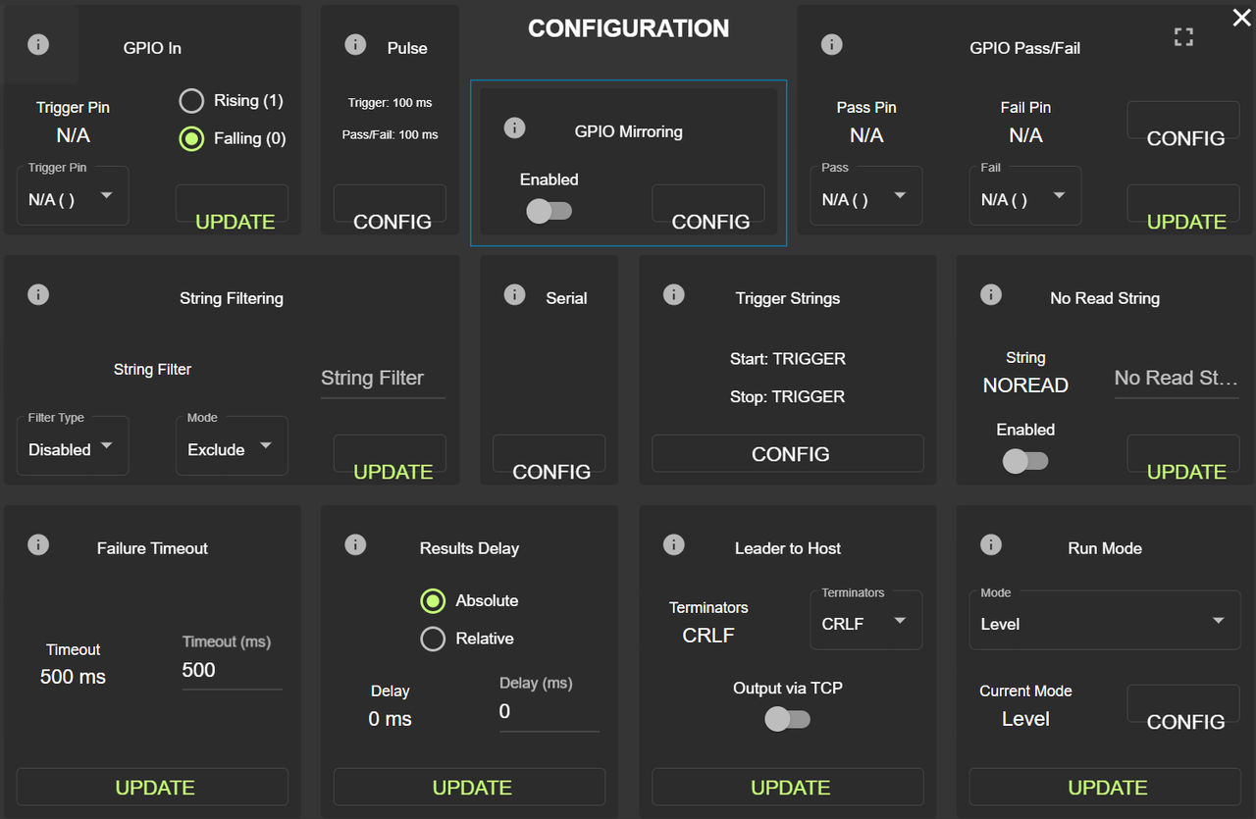The image size is (1256, 819).
Task: Open Trigger Strings CONFIG button
Action: click(x=788, y=453)
